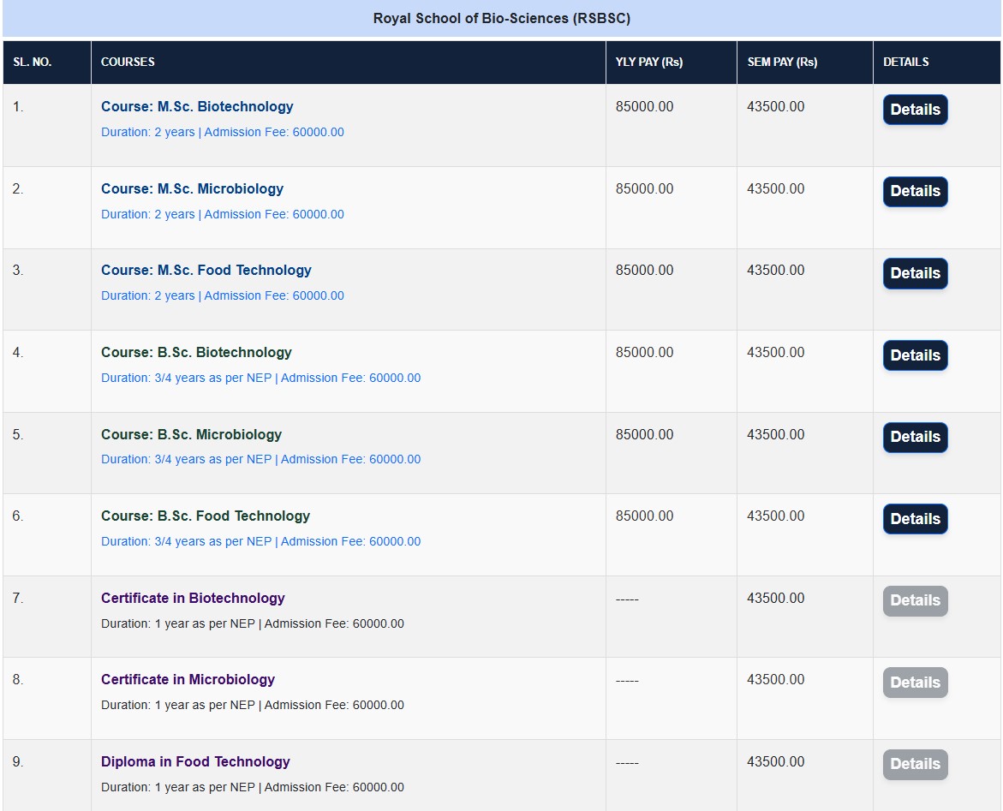Click yearly pay 85000.00 for B.Sc. Biotechnology

pos(644,353)
